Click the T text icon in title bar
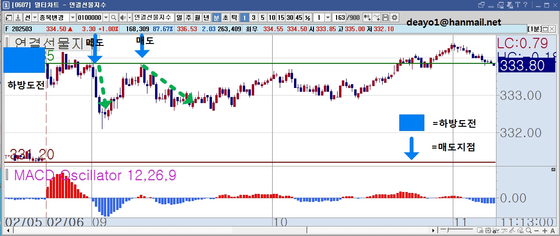 point(518,5)
